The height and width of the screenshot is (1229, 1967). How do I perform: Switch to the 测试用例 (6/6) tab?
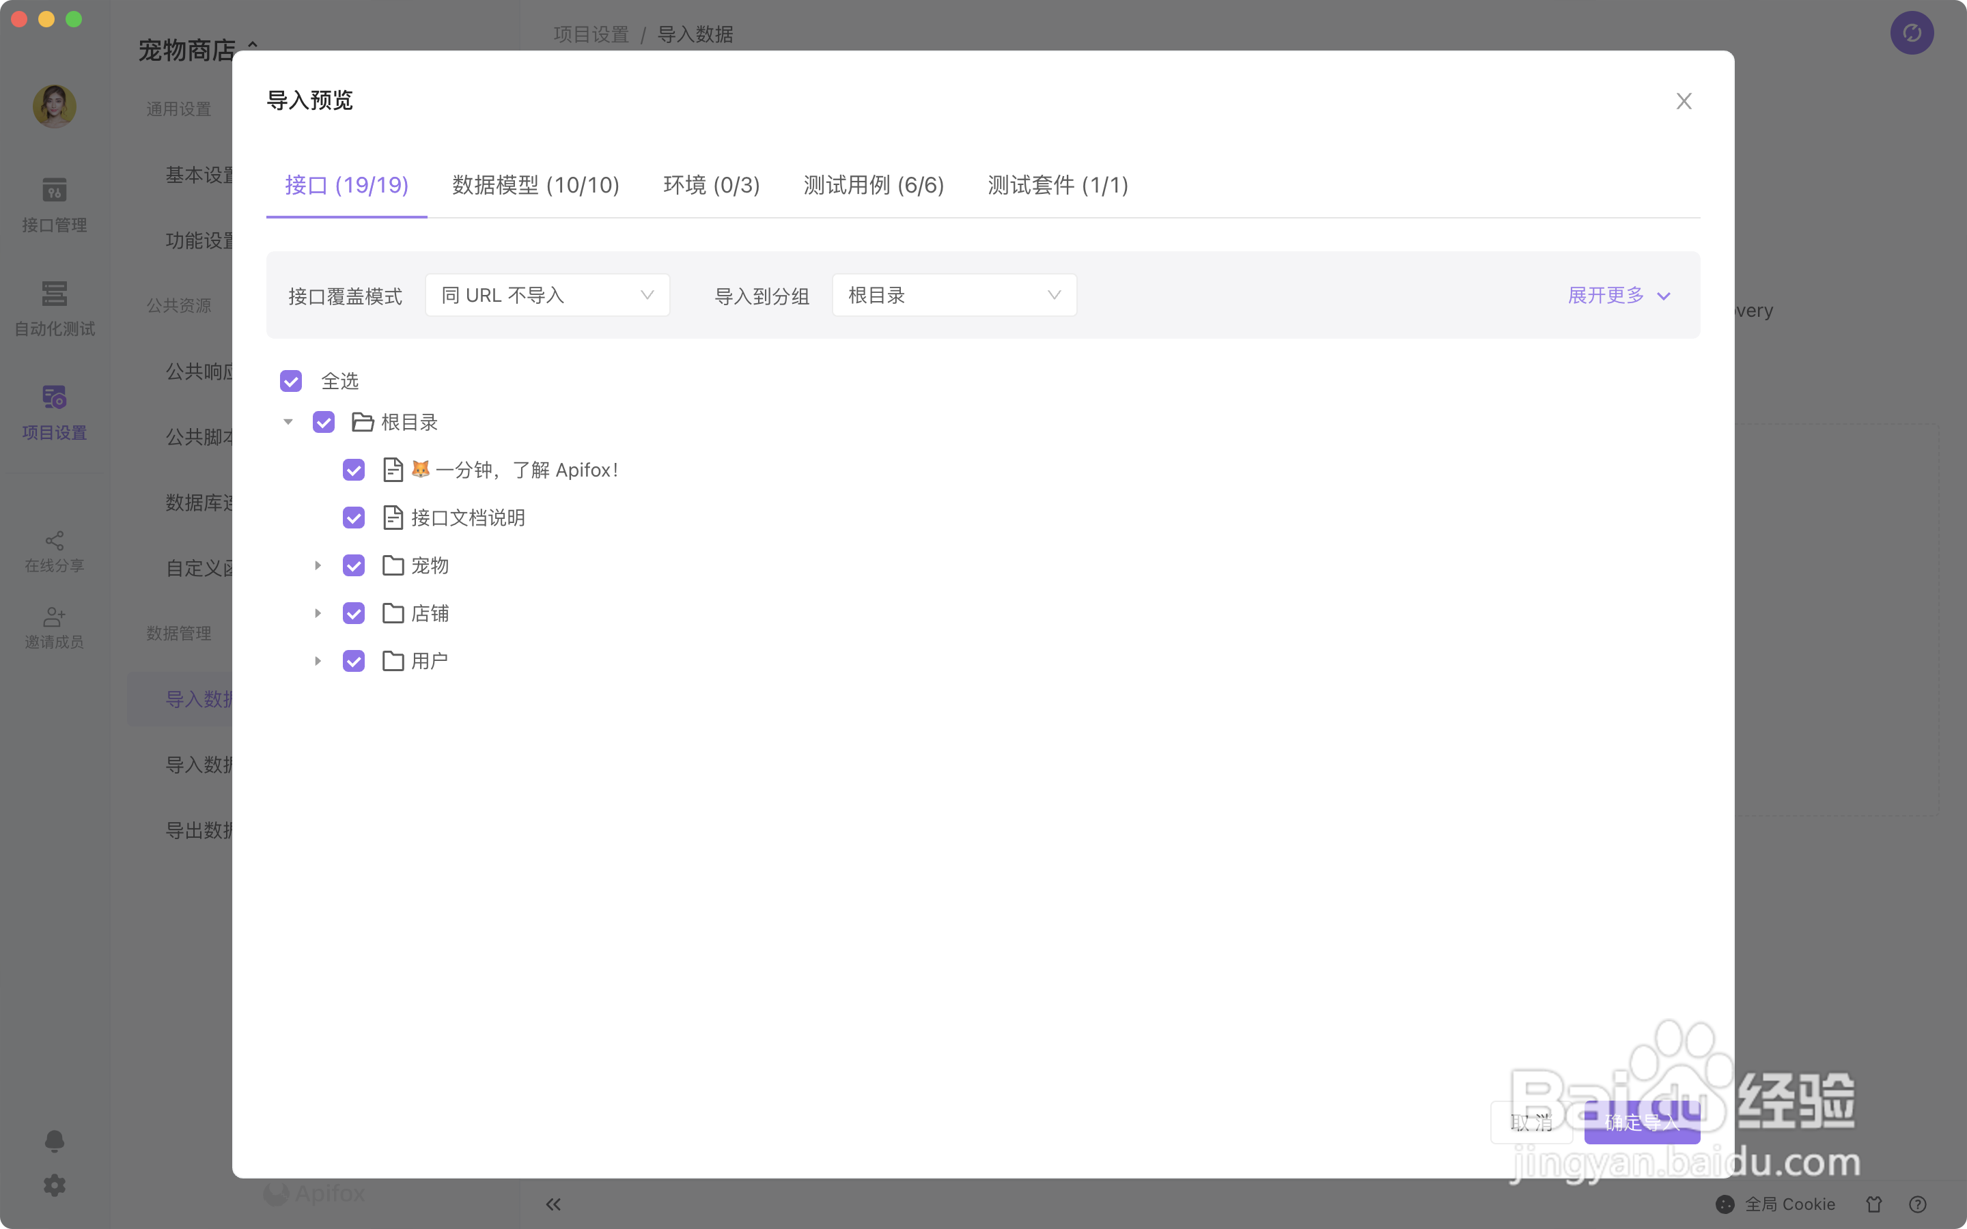click(873, 185)
